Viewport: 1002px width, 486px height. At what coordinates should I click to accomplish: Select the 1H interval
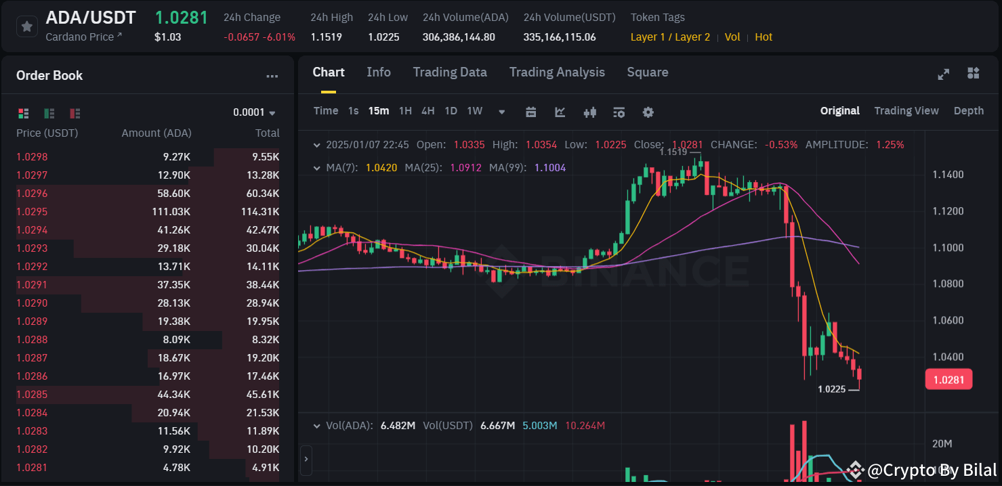coord(405,111)
